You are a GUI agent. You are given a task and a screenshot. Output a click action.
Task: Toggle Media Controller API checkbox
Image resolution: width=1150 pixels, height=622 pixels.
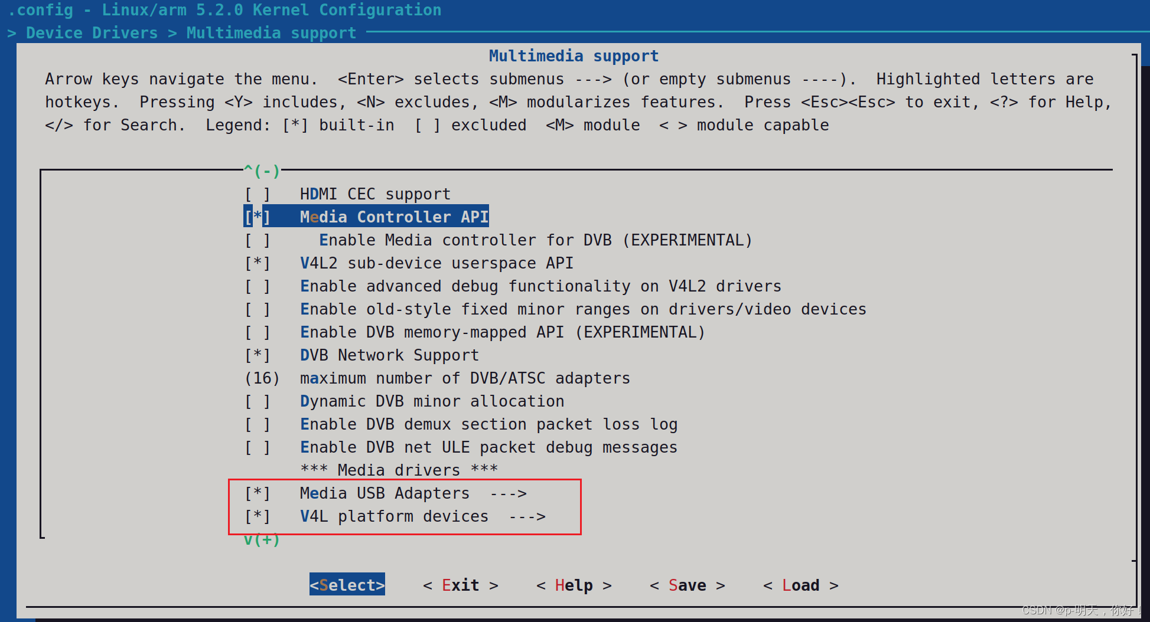pyautogui.click(x=258, y=217)
